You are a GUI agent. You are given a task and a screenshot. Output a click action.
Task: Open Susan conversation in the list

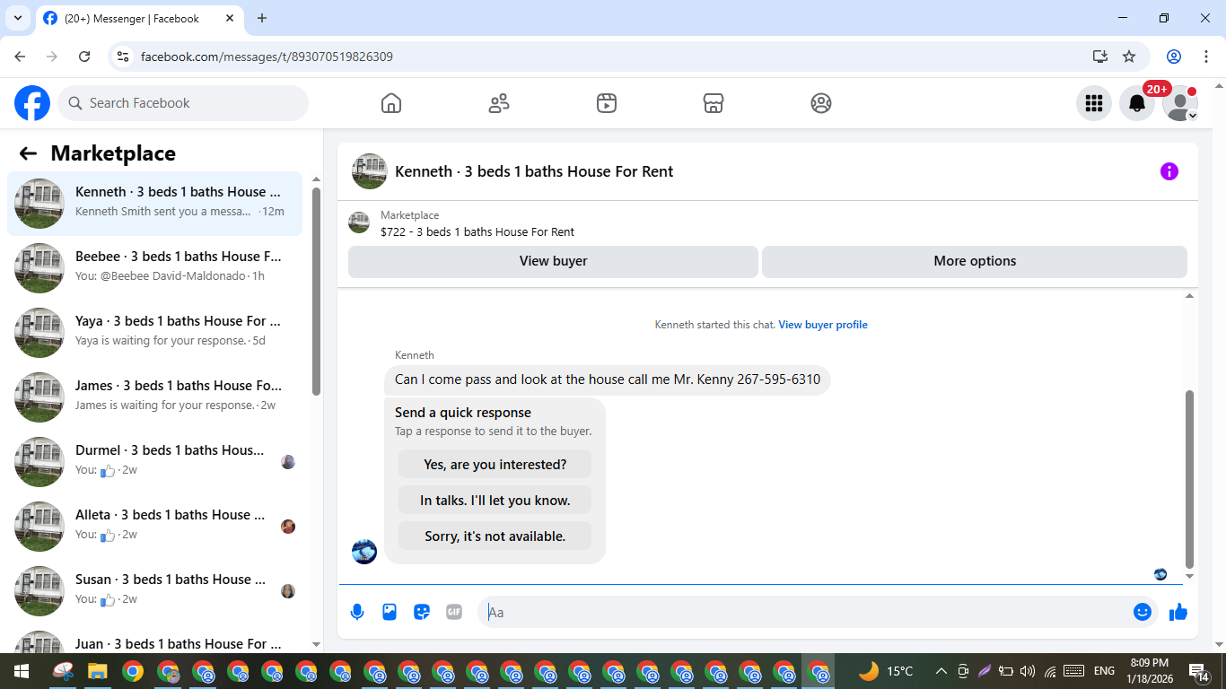(x=154, y=591)
